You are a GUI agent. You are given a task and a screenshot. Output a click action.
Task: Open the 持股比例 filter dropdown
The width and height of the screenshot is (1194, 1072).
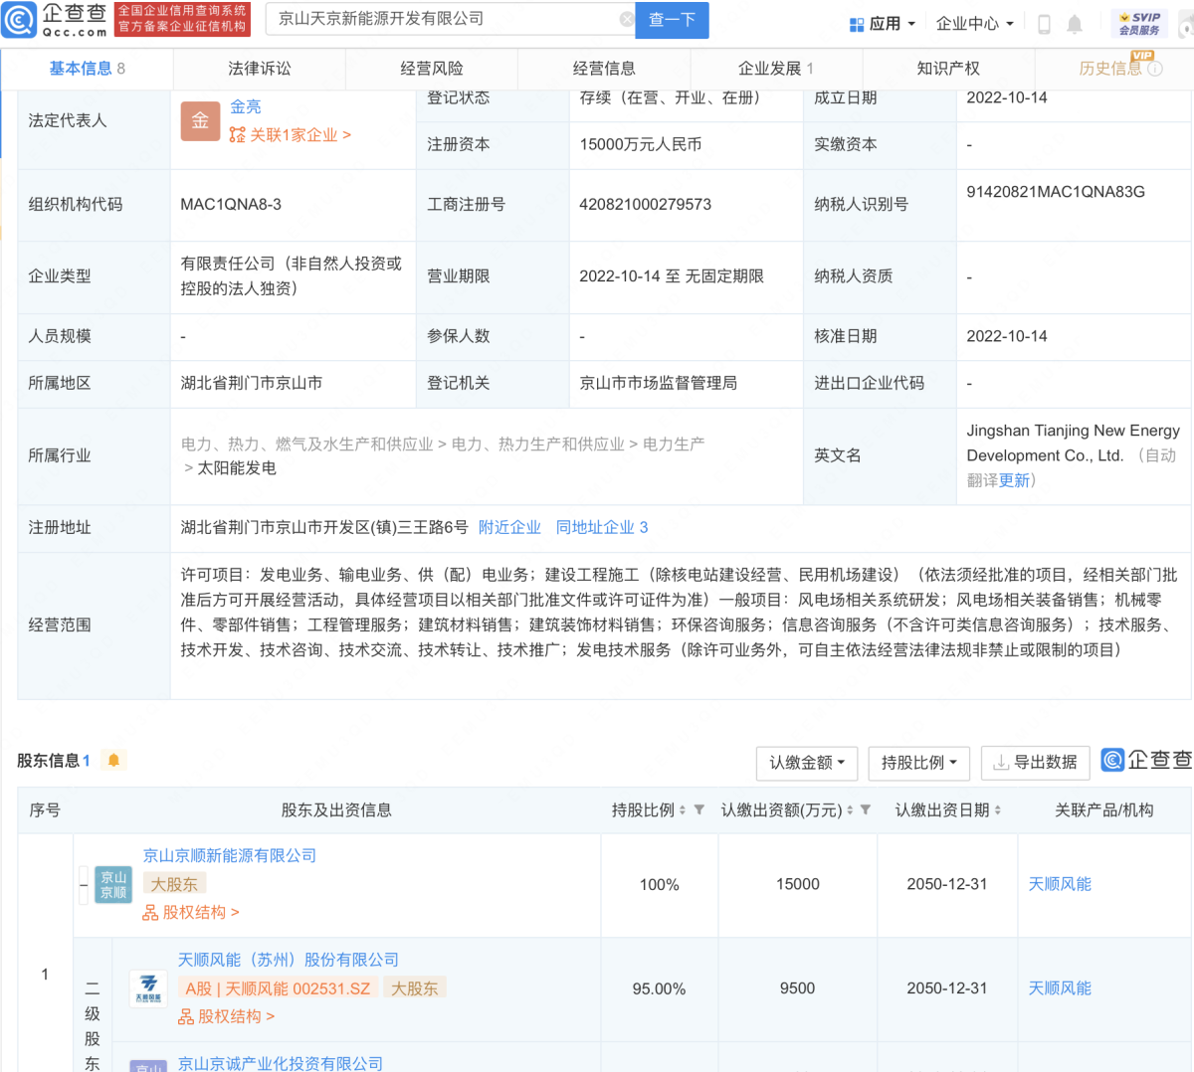click(x=919, y=763)
